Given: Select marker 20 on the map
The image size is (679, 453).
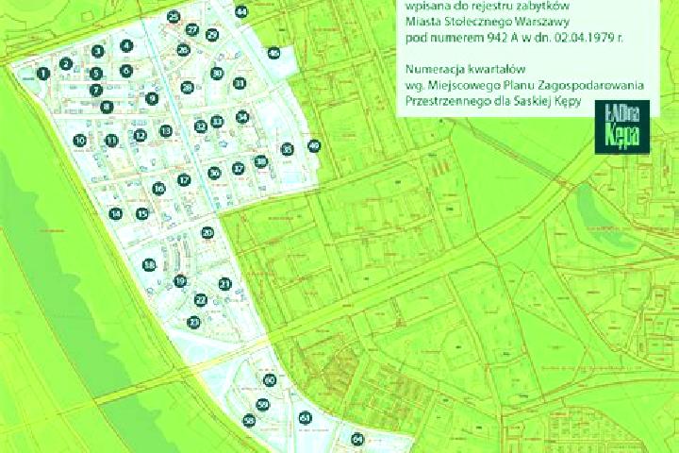Looking at the screenshot, I should coord(207,233).
